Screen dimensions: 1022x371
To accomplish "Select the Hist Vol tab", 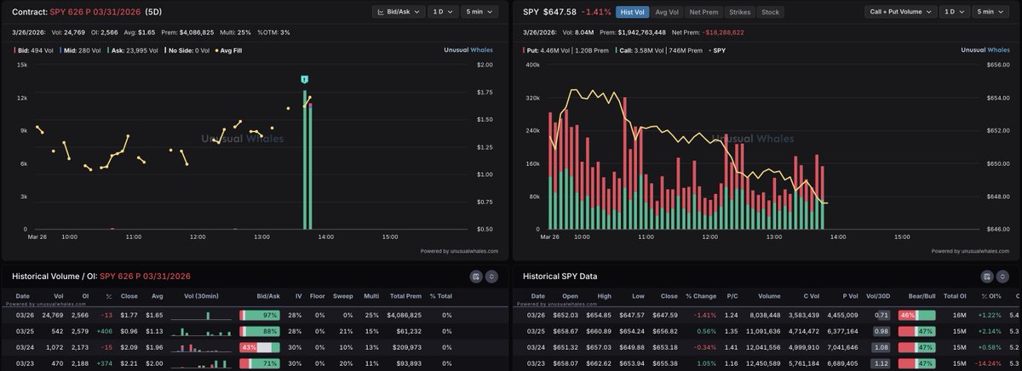I will coord(633,12).
